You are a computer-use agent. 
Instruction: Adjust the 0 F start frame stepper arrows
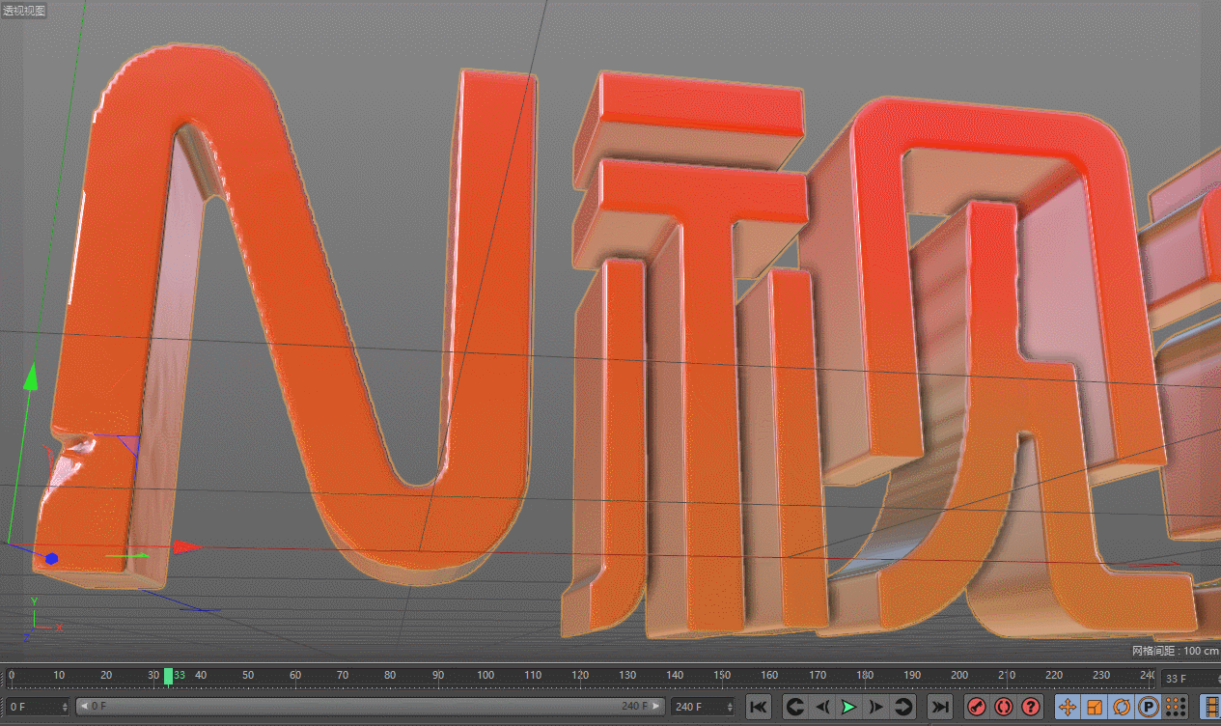(x=66, y=707)
